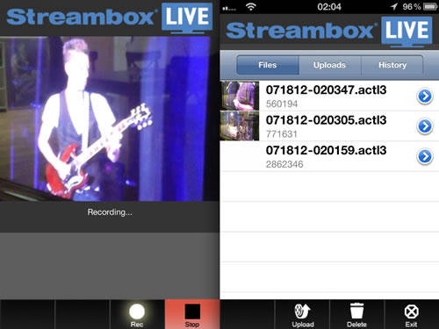Select file name 071812-020159.actl3
The height and width of the screenshot is (329, 439).
click(x=326, y=150)
